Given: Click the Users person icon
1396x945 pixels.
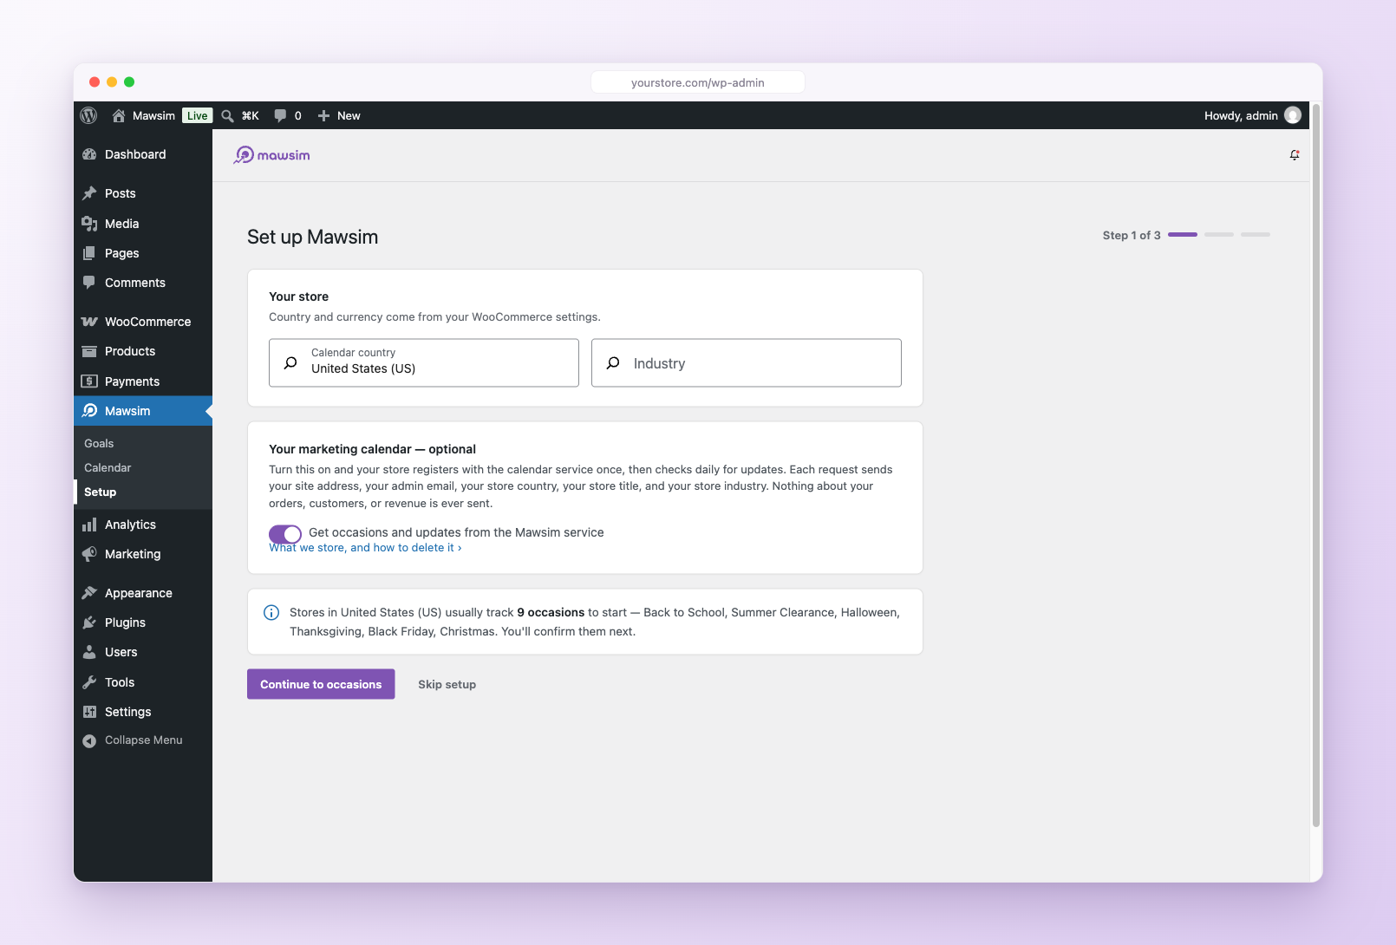Looking at the screenshot, I should 89,652.
